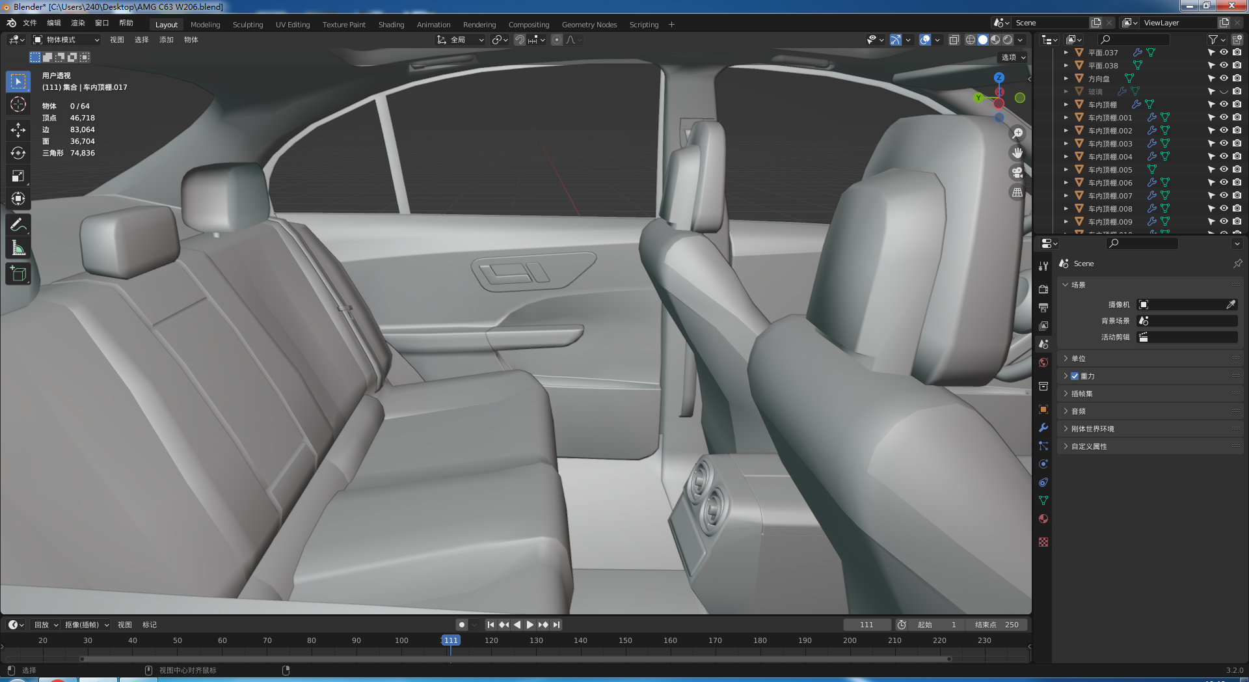
Task: Open the Object Data properties triangle tab
Action: (1043, 500)
